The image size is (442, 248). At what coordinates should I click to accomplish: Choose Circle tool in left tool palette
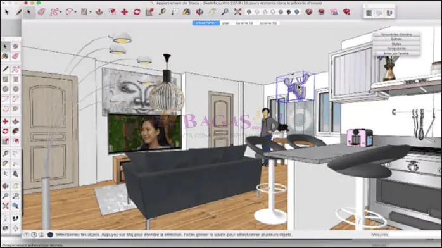[5, 89]
